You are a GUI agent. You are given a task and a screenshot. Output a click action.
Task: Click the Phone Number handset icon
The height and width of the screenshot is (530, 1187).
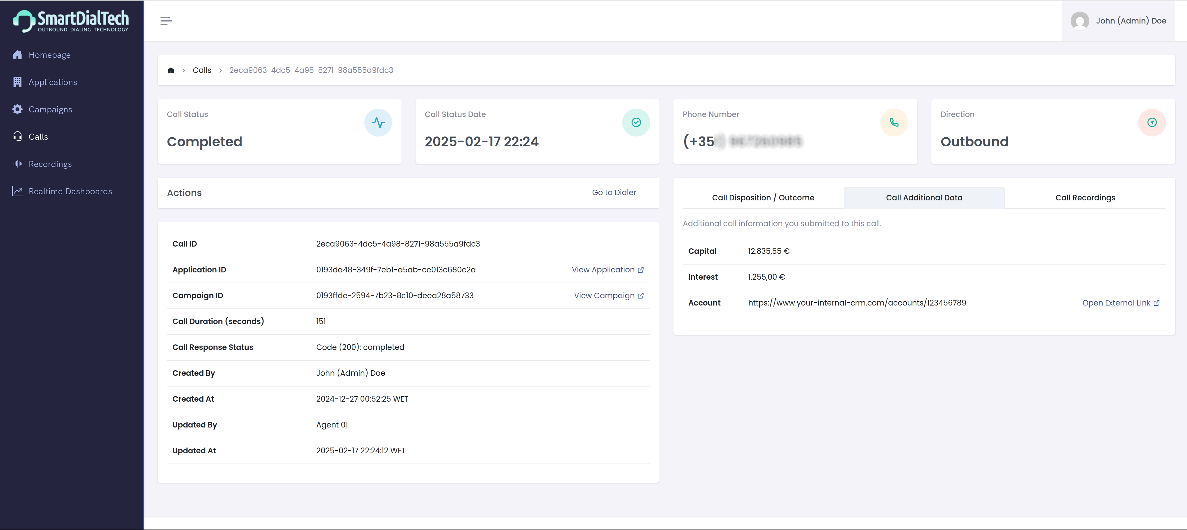point(894,122)
